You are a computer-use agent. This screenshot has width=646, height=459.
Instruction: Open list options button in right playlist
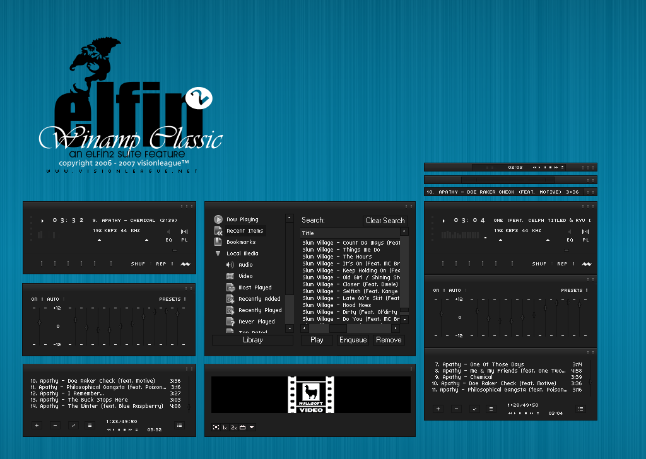[x=580, y=409]
